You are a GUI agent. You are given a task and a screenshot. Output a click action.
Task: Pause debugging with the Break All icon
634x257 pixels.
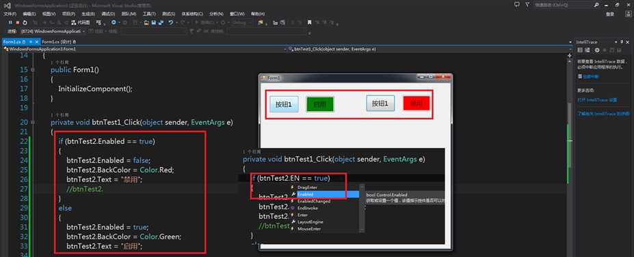pos(10,22)
